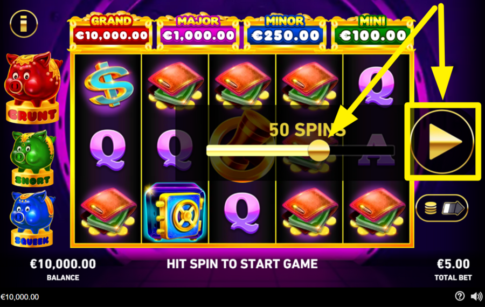Click the blue safe symbol on reels
The height and width of the screenshot is (307, 485).
(175, 212)
